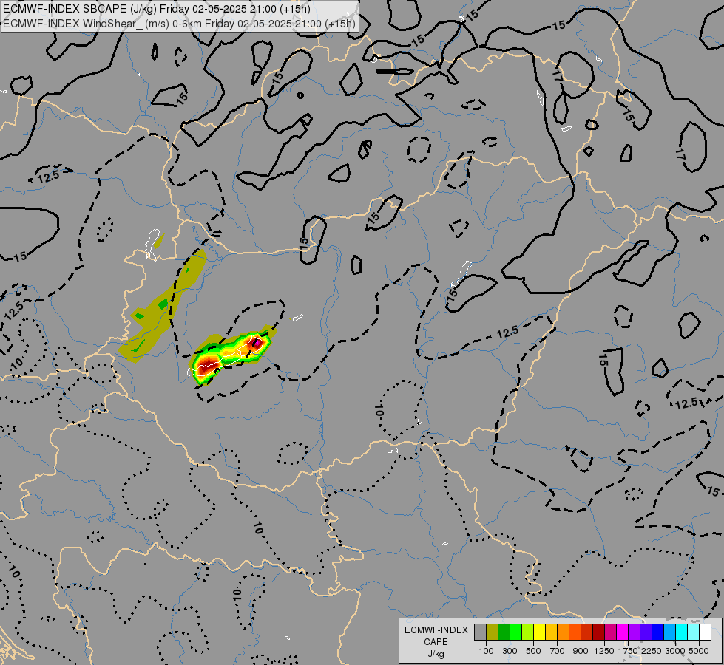Click the '500' value under the legend
This screenshot has width=724, height=665.
[533, 651]
